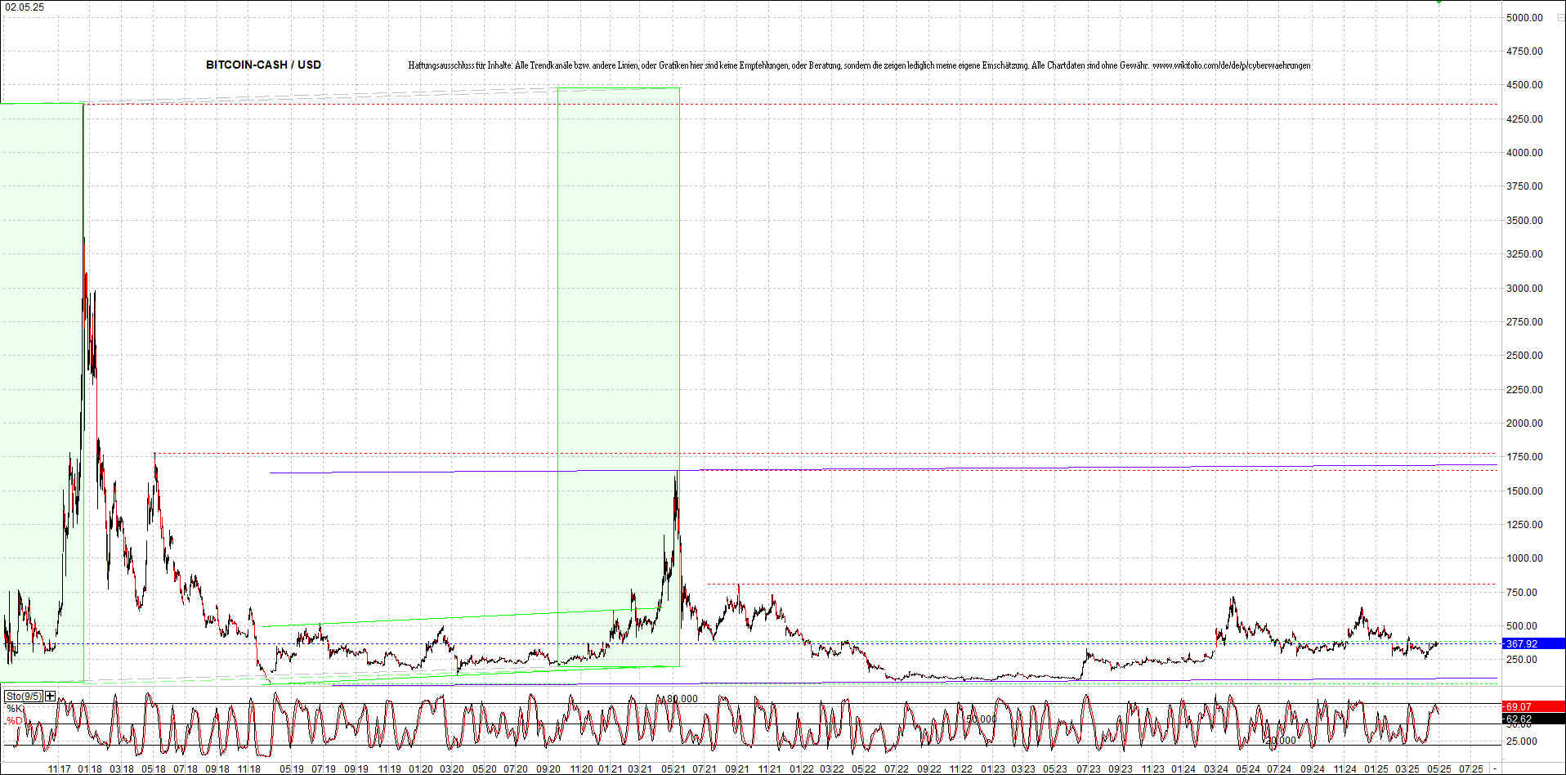Click the 11 17 date axis label

pyautogui.click(x=60, y=768)
